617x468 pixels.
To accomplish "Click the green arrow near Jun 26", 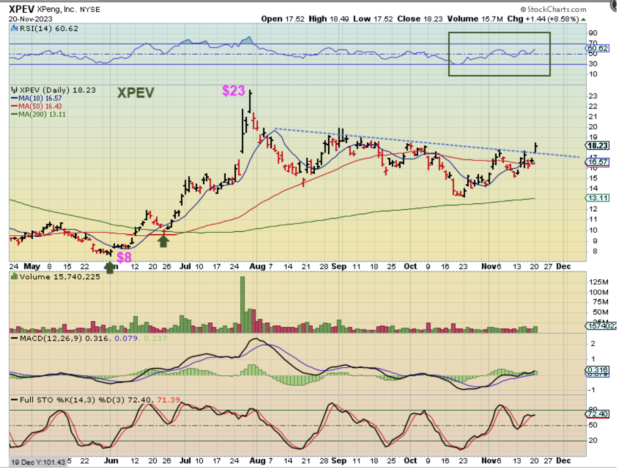I will (163, 241).
